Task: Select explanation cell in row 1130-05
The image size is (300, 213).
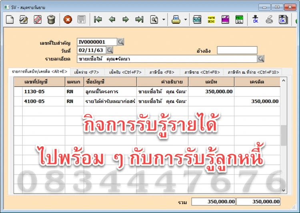Action: pyautogui.click(x=162, y=92)
